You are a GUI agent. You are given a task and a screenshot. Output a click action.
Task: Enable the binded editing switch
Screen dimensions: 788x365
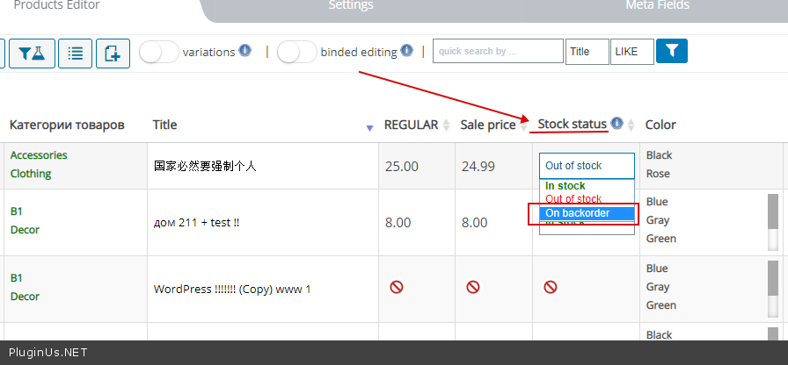pos(297,52)
